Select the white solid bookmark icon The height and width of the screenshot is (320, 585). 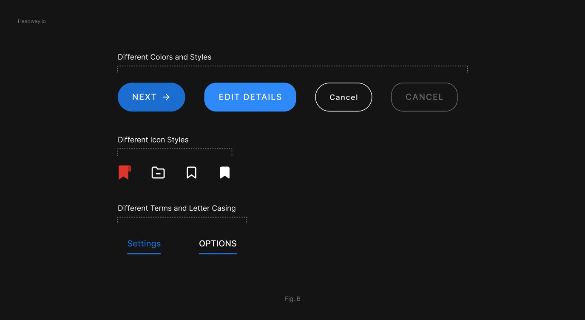224,172
